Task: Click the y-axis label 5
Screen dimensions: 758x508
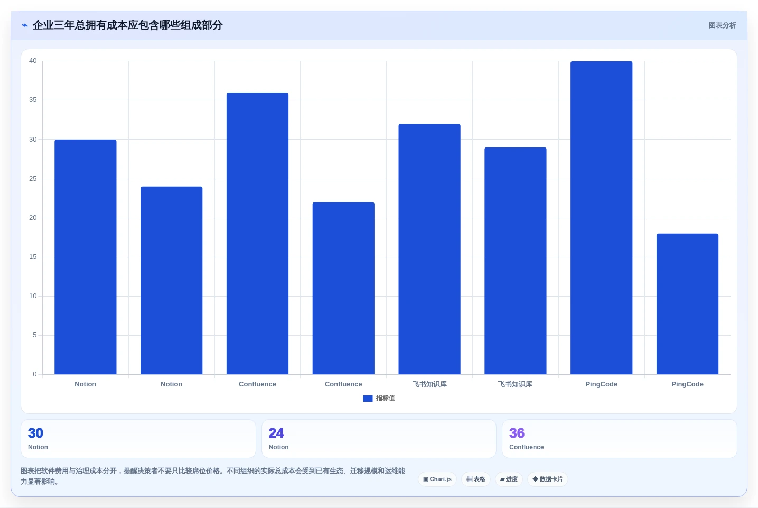Action: coord(35,335)
